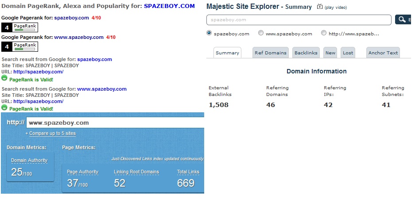This screenshot has width=419, height=199.
Task: Click the Page Authority label
Action: click(x=82, y=172)
